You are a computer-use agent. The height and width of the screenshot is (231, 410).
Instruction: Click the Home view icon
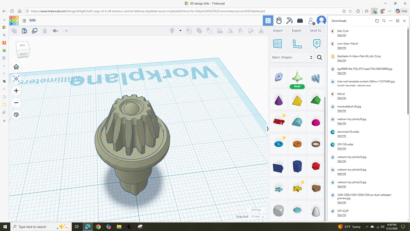(x=16, y=67)
